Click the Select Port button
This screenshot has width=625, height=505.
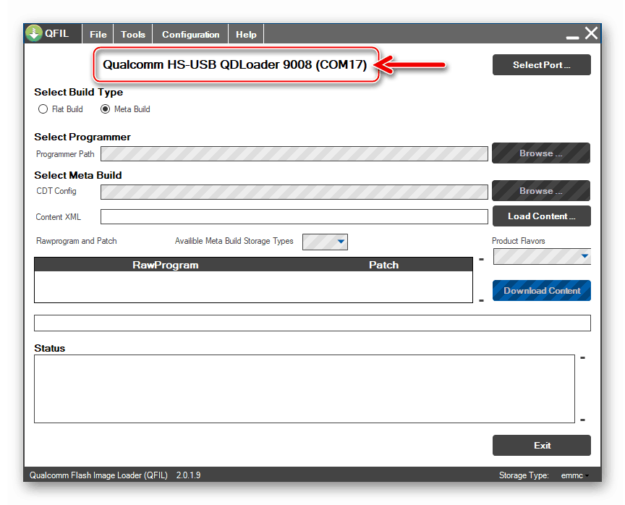coord(541,65)
